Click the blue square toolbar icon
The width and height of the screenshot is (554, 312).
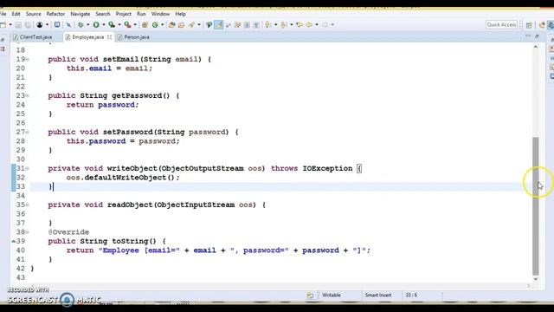57,25
